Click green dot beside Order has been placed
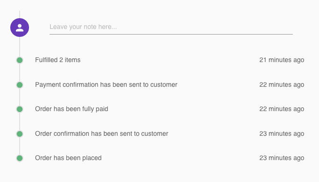Viewport: 319px width, 182px height. coord(20,158)
